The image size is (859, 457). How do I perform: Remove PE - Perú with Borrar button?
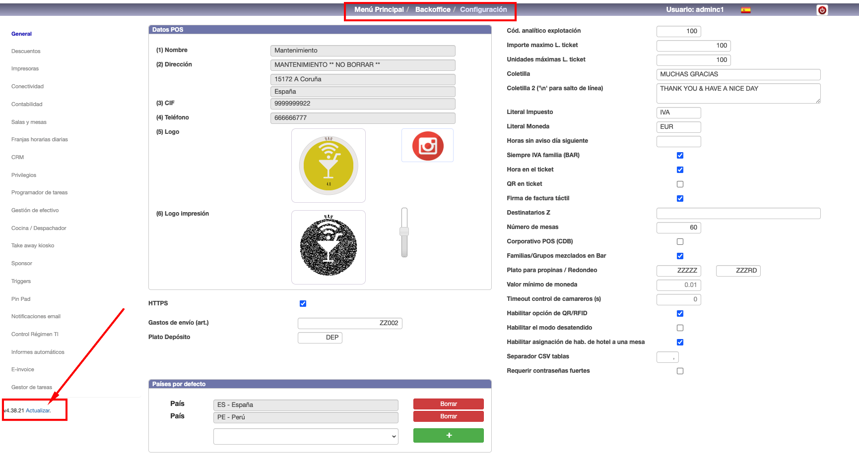click(448, 416)
